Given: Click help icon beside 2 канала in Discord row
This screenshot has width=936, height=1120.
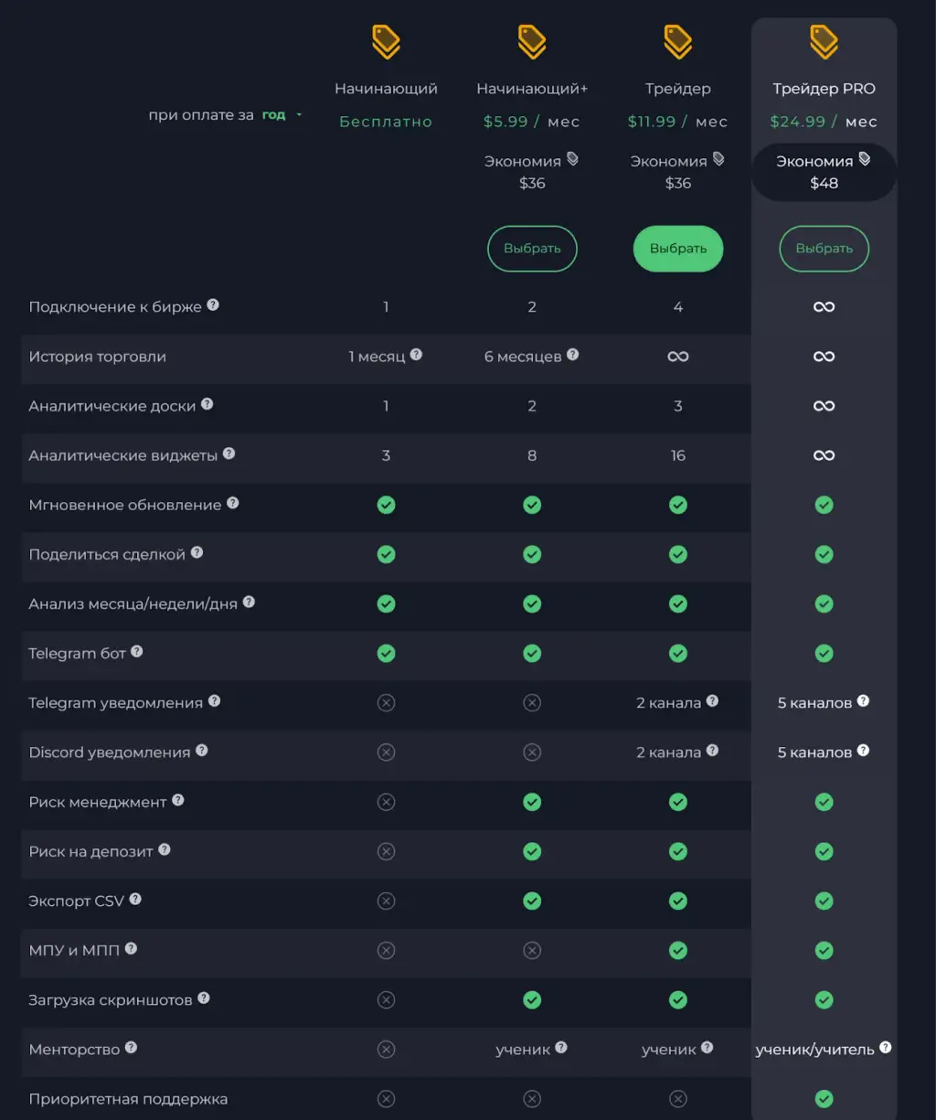Looking at the screenshot, I should [712, 751].
